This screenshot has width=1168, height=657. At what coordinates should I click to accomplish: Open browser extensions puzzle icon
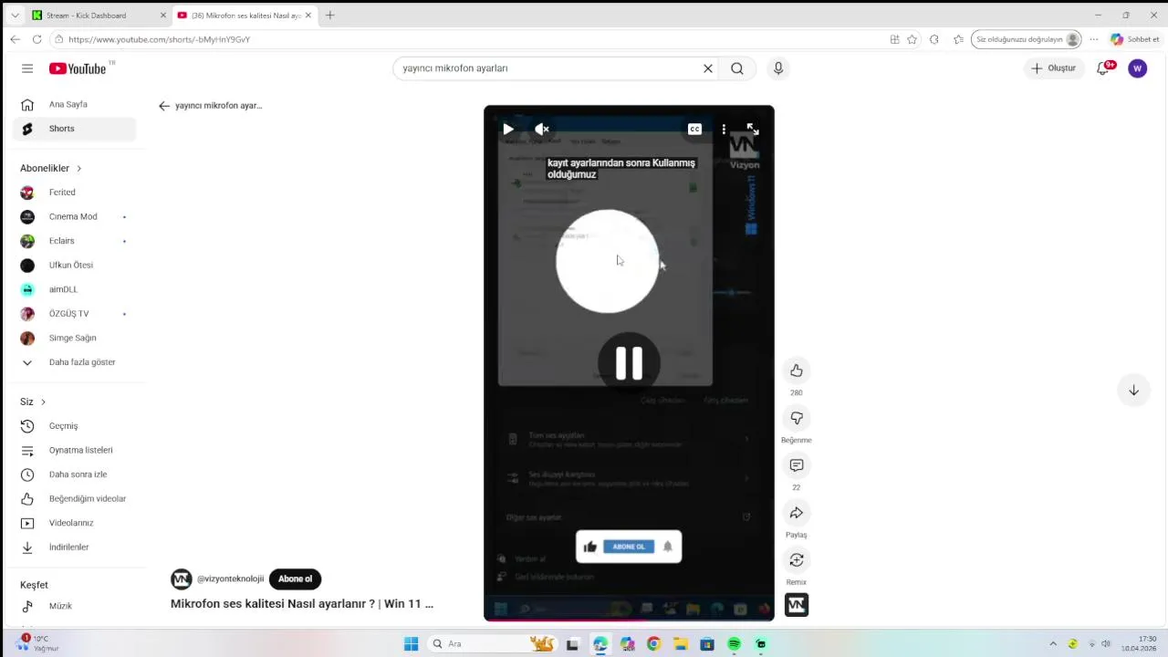click(x=933, y=39)
